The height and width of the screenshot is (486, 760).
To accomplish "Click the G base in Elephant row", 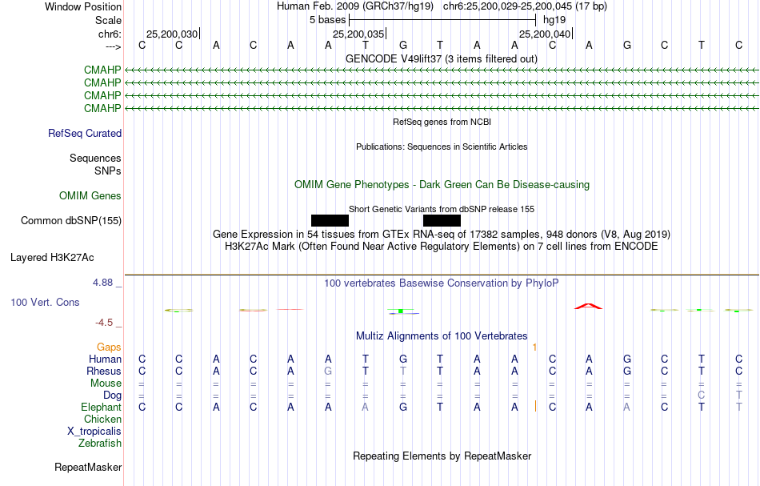I will (x=402, y=407).
